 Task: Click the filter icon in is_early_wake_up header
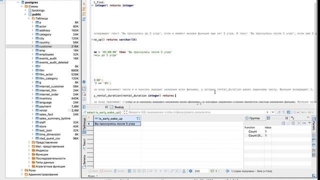[138, 118]
